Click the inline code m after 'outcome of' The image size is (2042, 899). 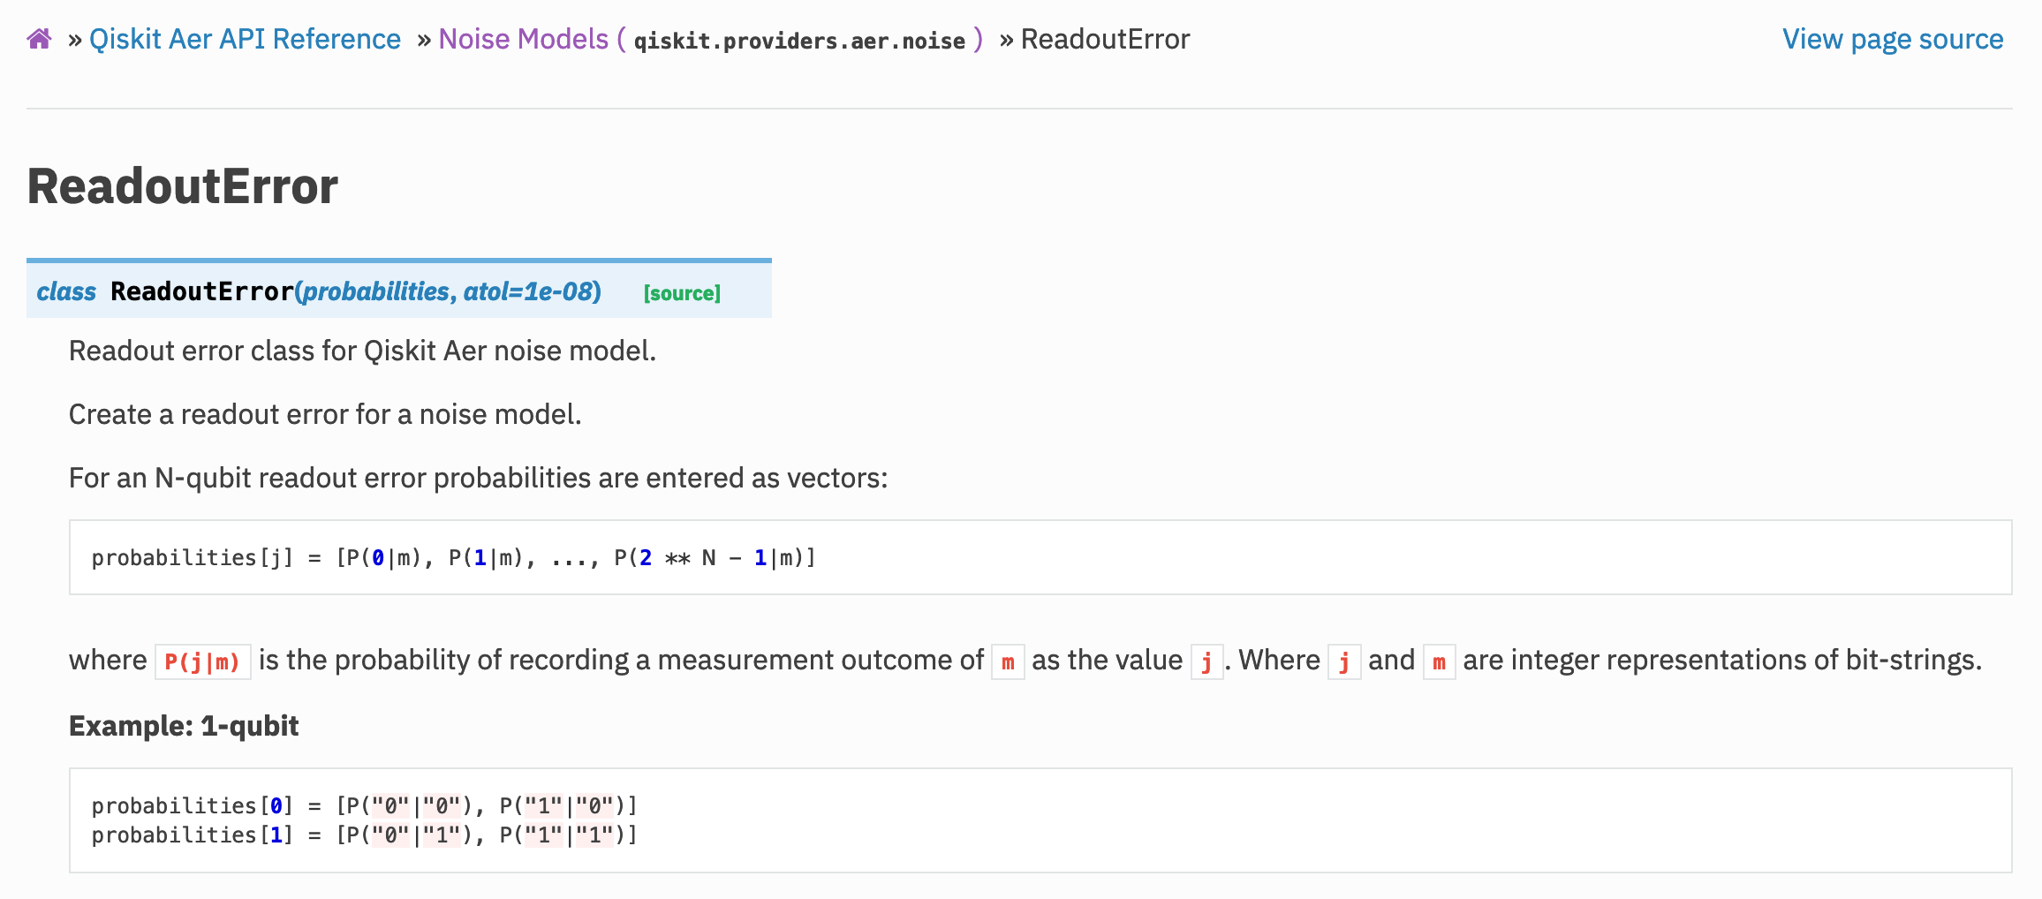(x=1007, y=661)
